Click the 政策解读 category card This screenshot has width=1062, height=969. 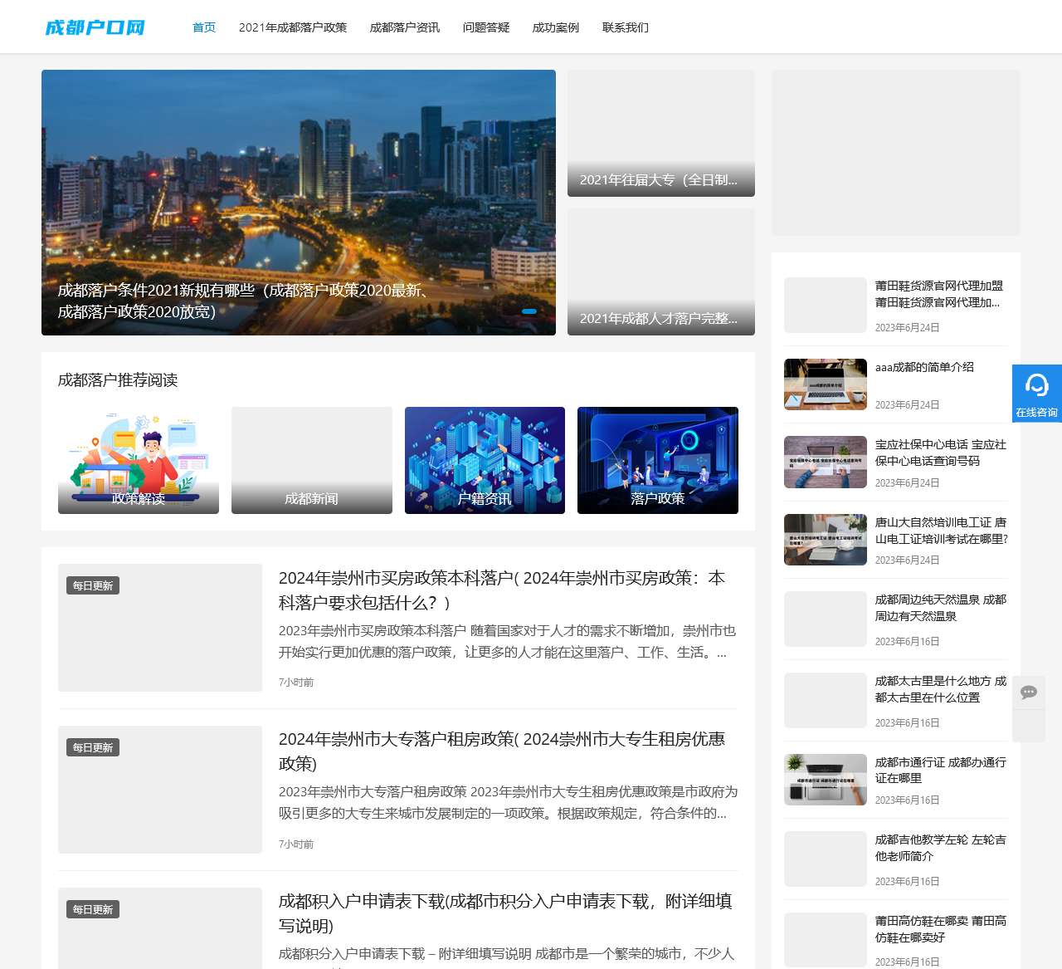click(138, 460)
